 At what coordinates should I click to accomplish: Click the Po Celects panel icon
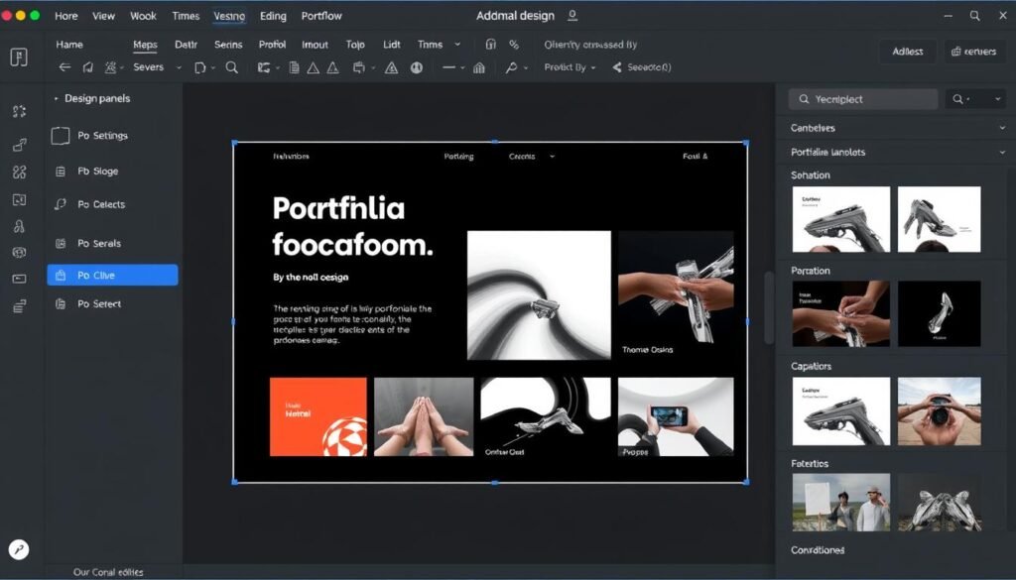61,204
